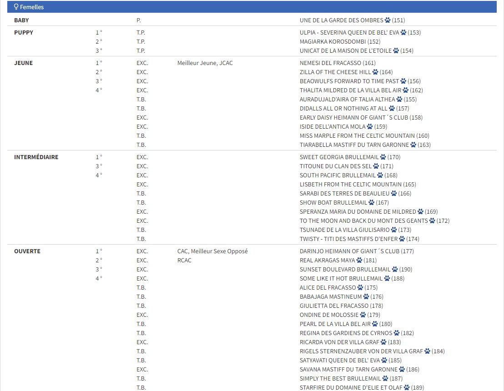Click paw icon next to PEARL DE LA VILLA BEL AIR
The width and height of the screenshot is (504, 391).
pyautogui.click(x=375, y=324)
